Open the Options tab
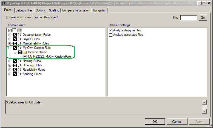 pos(41,10)
